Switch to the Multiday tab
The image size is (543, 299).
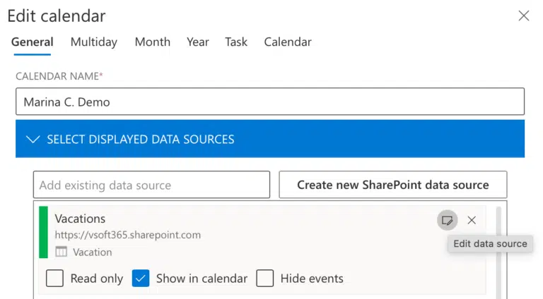click(x=94, y=42)
